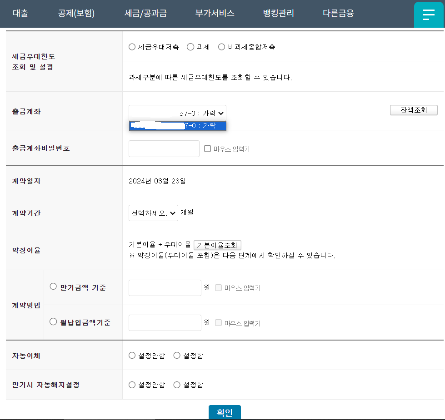
Task: Select the 과세 tax option
Action: [x=190, y=46]
